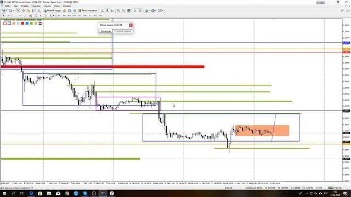351x197 pixels.
Task: Switch timeframe to H1
Action: pyautogui.click(x=80, y=15)
